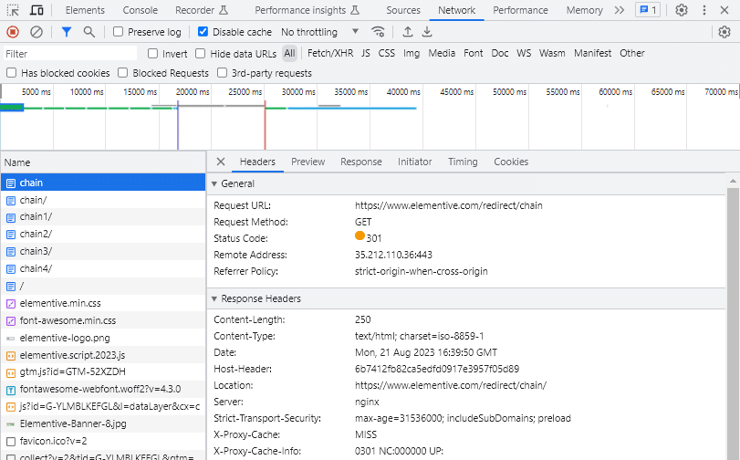740x460 pixels.
Task: Click the Recorder tab flask icon
Action: pyautogui.click(x=224, y=10)
